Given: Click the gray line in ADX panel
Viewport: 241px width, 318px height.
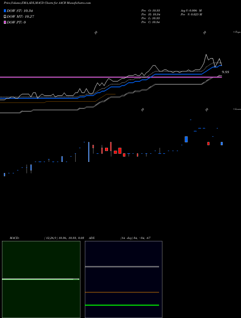Looking at the screenshot, I should click(122, 267).
